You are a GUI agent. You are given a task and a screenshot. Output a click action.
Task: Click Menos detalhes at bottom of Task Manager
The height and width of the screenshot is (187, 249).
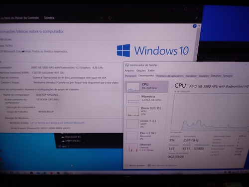[x=135, y=166]
